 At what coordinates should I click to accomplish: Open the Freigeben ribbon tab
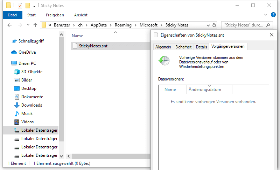coord(55,15)
